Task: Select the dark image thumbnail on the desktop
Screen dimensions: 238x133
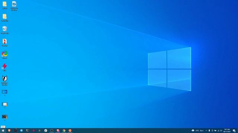Action: [x=5, y=117]
